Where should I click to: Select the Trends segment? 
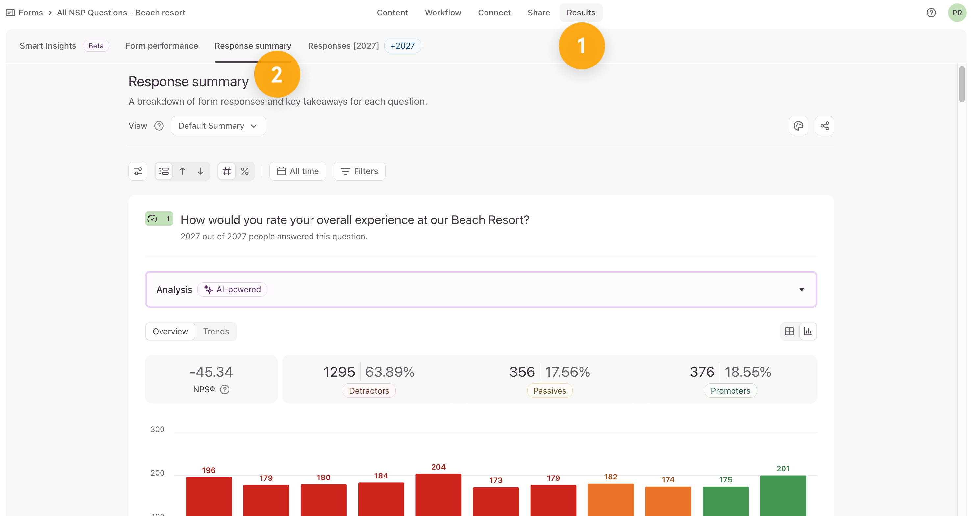[x=216, y=331]
